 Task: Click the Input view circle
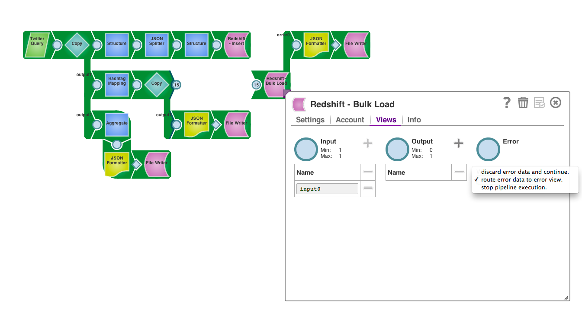306,150
